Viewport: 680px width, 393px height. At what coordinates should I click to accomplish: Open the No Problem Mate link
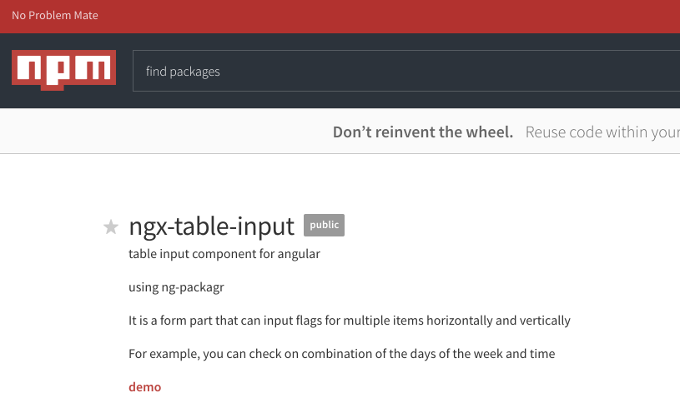55,16
